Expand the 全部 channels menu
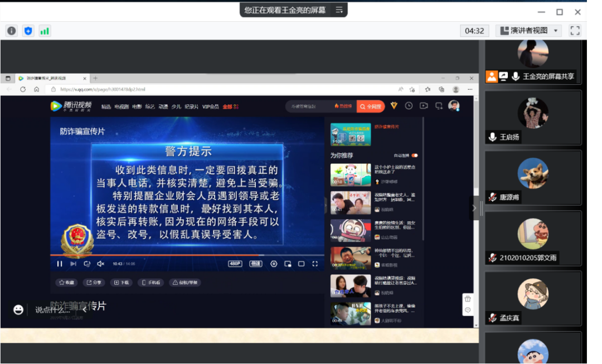 (x=230, y=106)
